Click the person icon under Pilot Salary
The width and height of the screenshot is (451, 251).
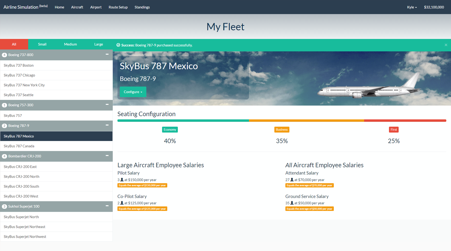pos(122,180)
